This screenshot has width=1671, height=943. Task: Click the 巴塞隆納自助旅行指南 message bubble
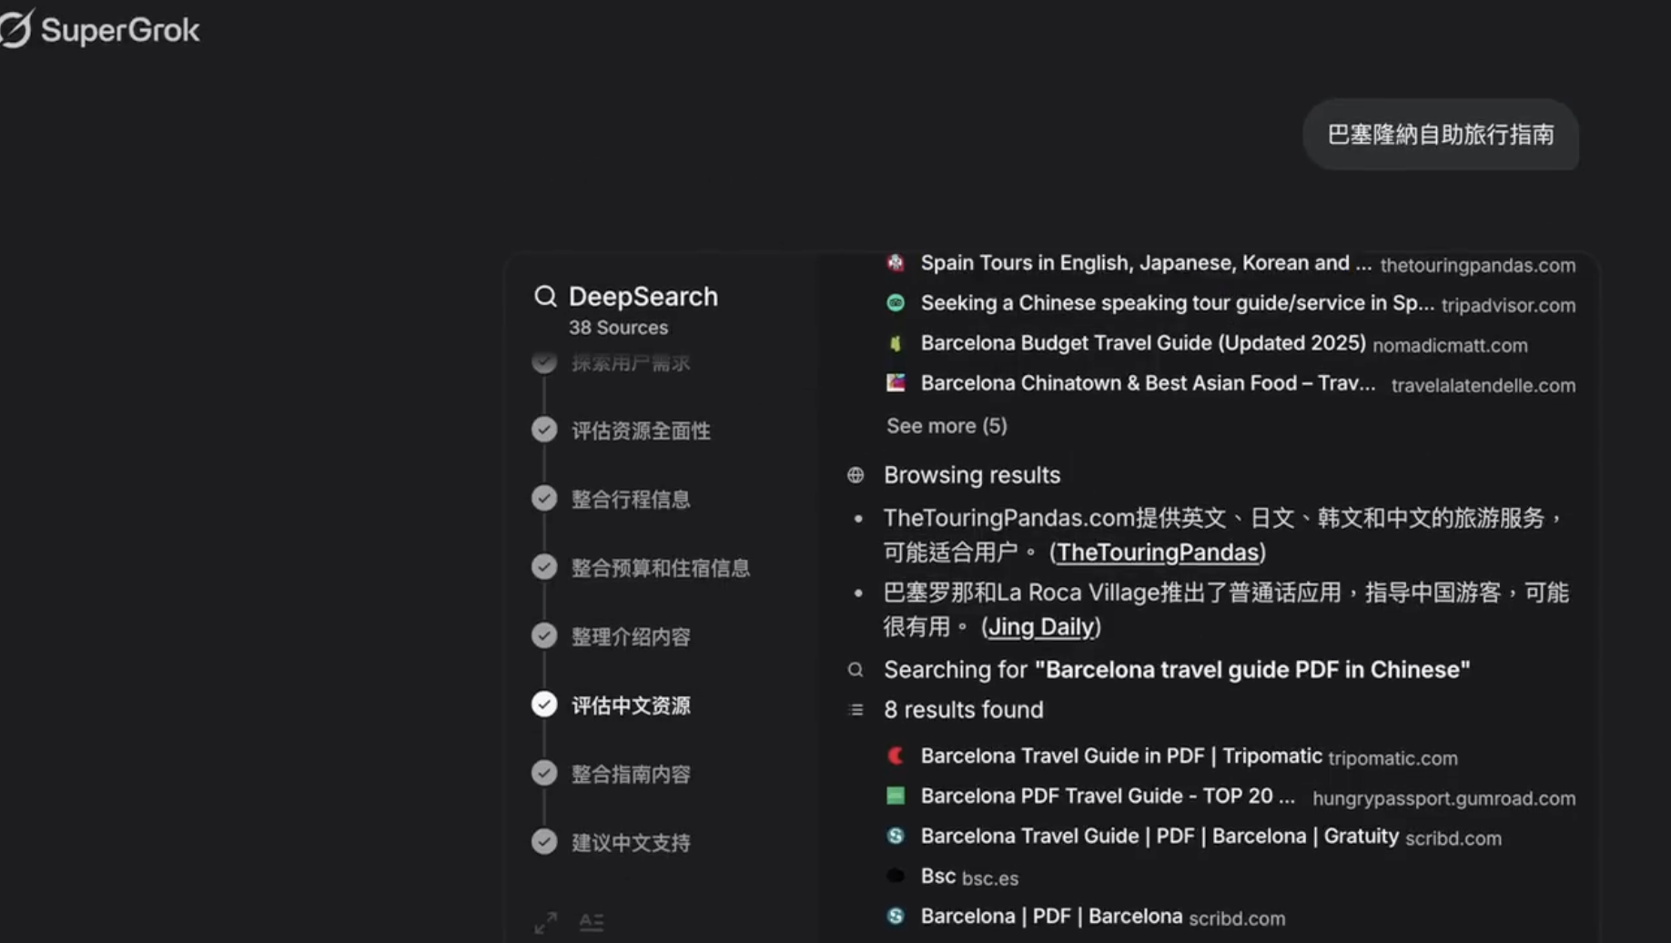[1441, 135]
